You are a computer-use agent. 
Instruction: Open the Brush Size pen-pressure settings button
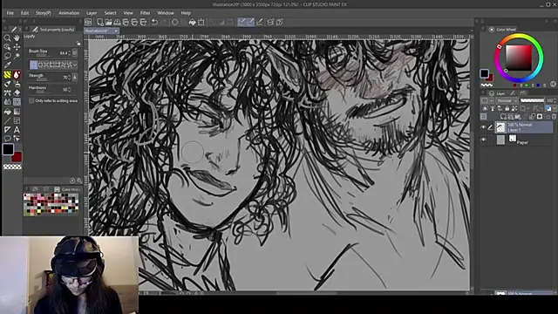(75, 53)
